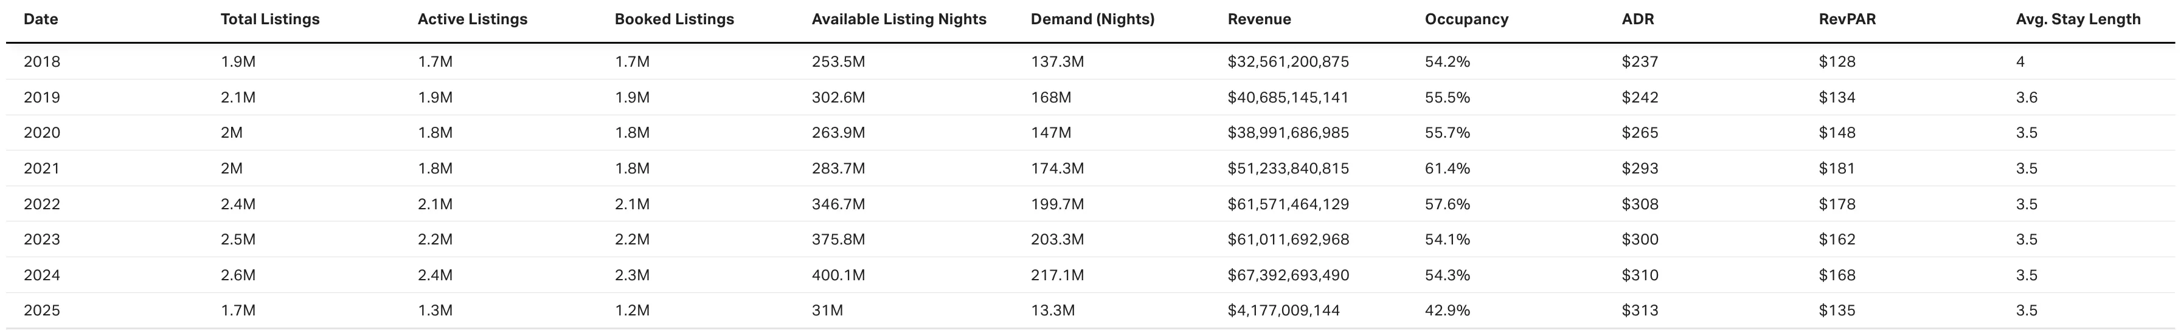Click occupancy value 55.5%
Viewport: 2181px width, 330px height.
pos(1447,98)
